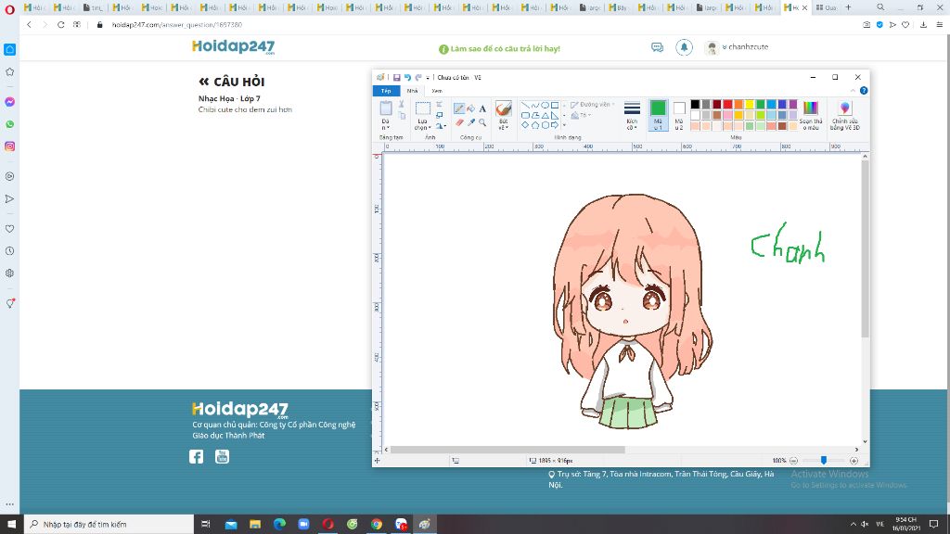Select the oval shape in shapes gallery

pyautogui.click(x=545, y=106)
